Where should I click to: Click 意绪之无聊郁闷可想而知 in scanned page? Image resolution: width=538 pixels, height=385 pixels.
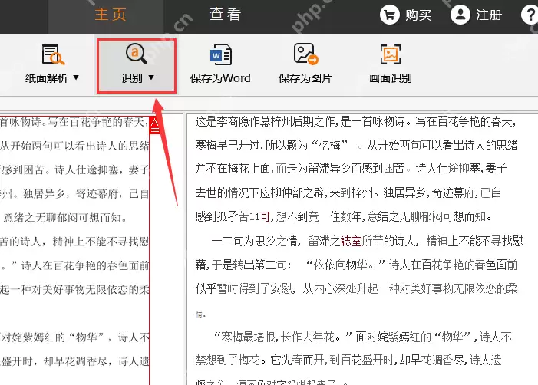(x=64, y=218)
